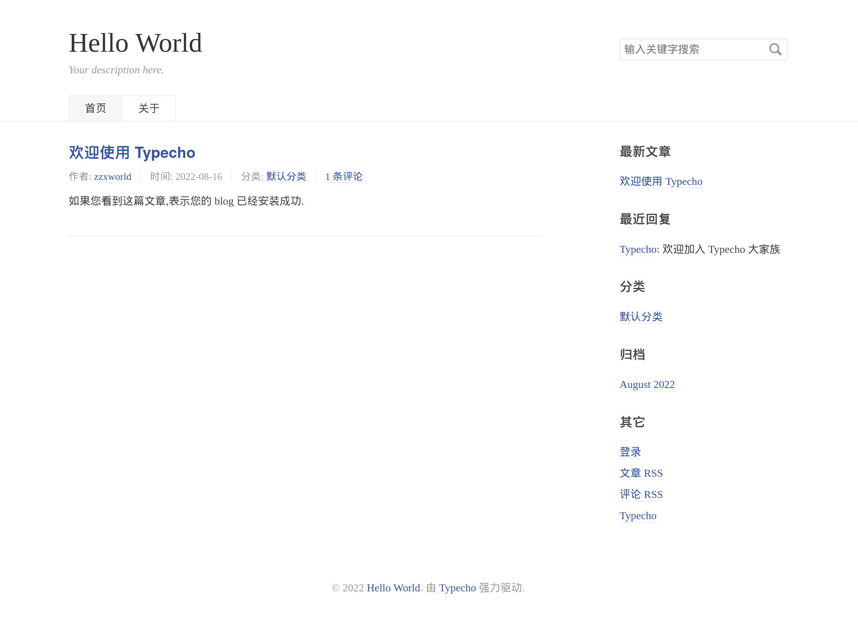Visit the Typecho link under 其它
Image resolution: width=858 pixels, height=623 pixels.
(x=638, y=516)
